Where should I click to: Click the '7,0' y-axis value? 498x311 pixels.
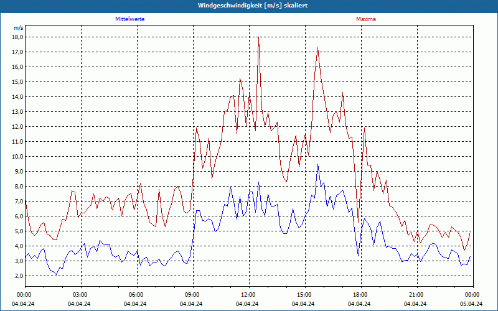click(x=19, y=201)
